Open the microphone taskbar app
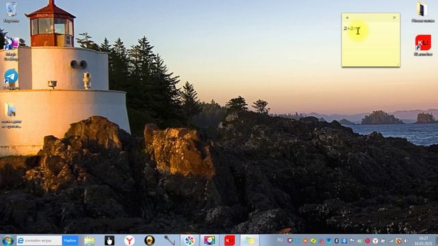Screen dimensions: 438x246 [170, 241]
